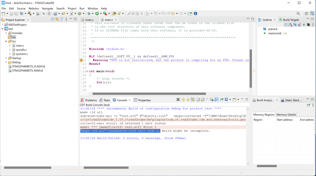Open the File menu
This screenshot has width=316, height=176.
(3, 9)
